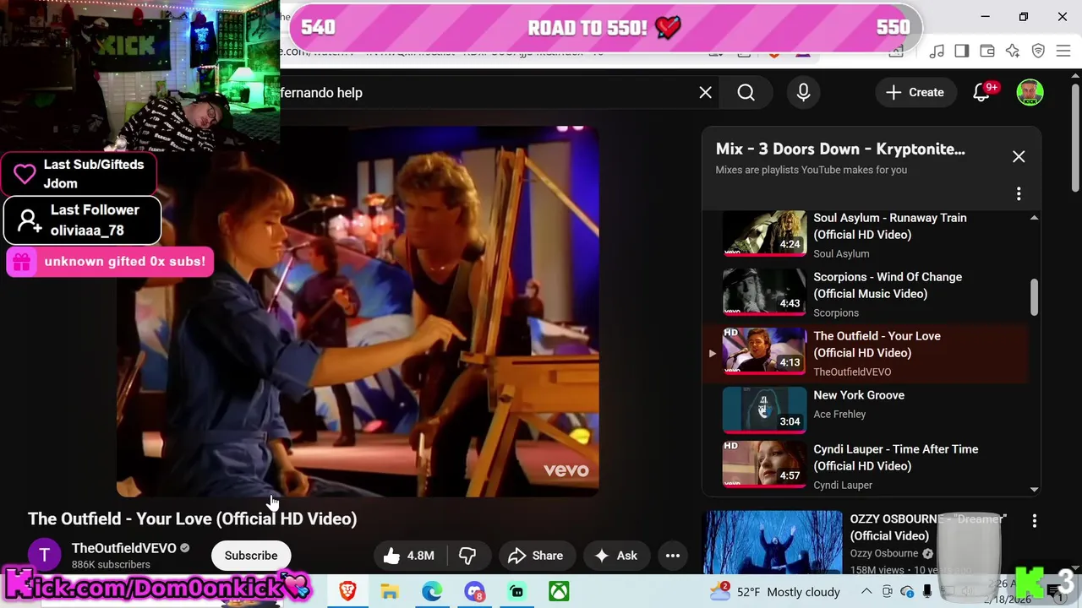Open the teal streaming app in taskbar
Viewport: 1082px width, 608px height.
[516, 592]
